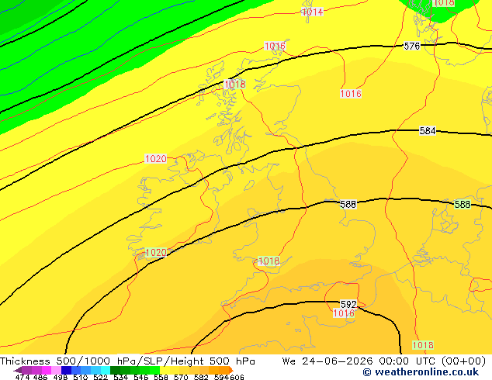The image size is (492, 380).
Task: Click the legend scale value 546
Action: [x=141, y=377]
